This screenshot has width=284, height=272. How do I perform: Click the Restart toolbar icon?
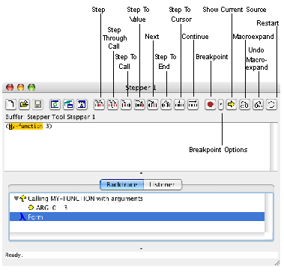[271, 104]
